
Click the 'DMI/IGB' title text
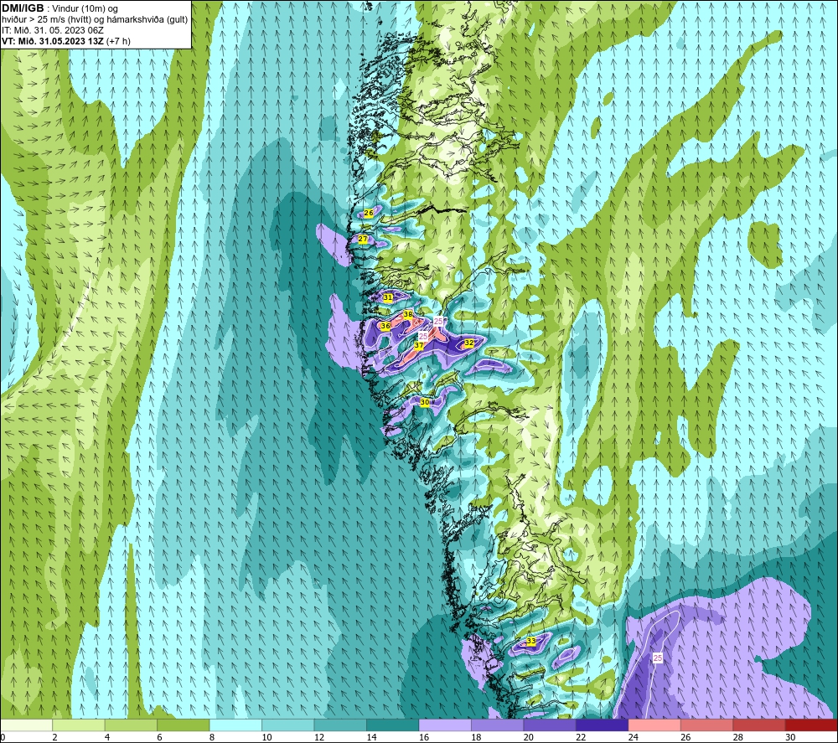coord(23,8)
